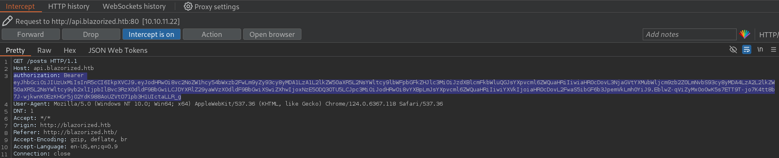Open the editor hamburger options menu
779x158 pixels.
tap(774, 49)
